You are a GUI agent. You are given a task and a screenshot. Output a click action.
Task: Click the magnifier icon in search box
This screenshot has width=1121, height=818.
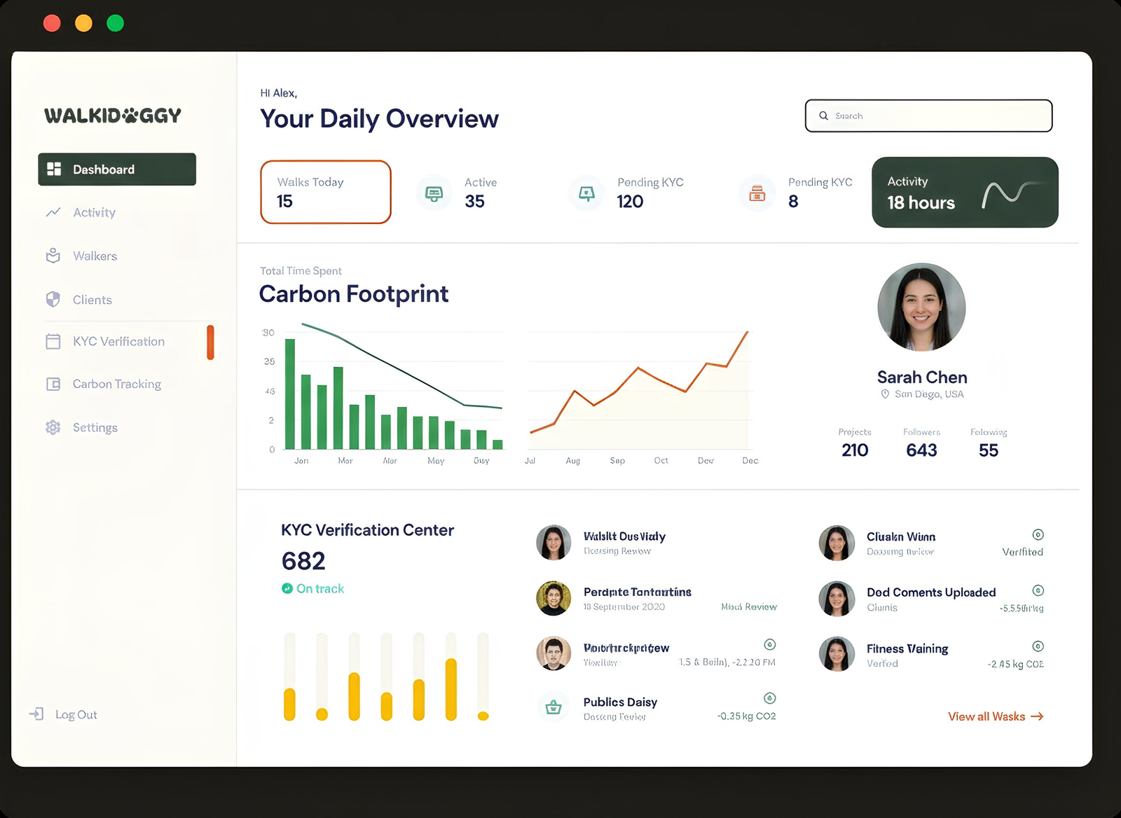coord(824,116)
